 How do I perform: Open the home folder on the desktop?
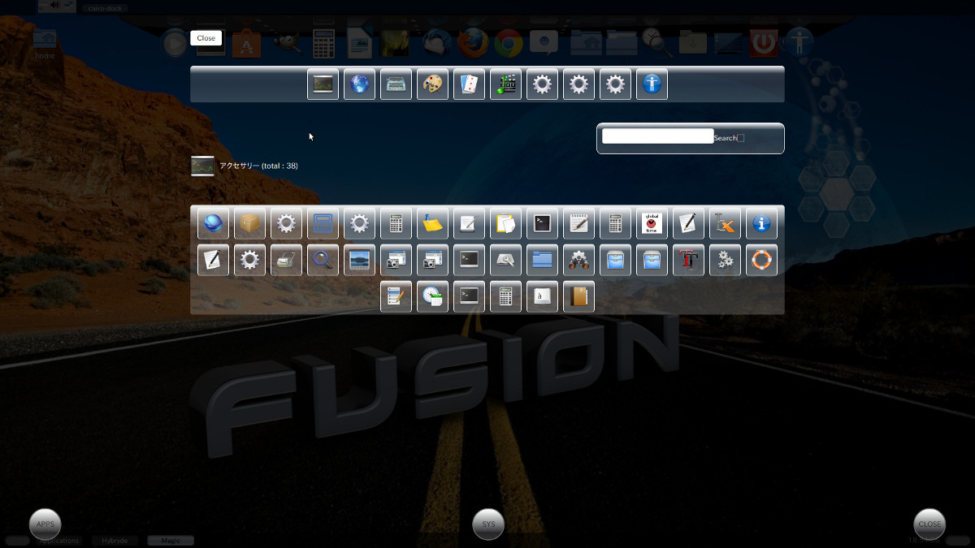tap(45, 44)
